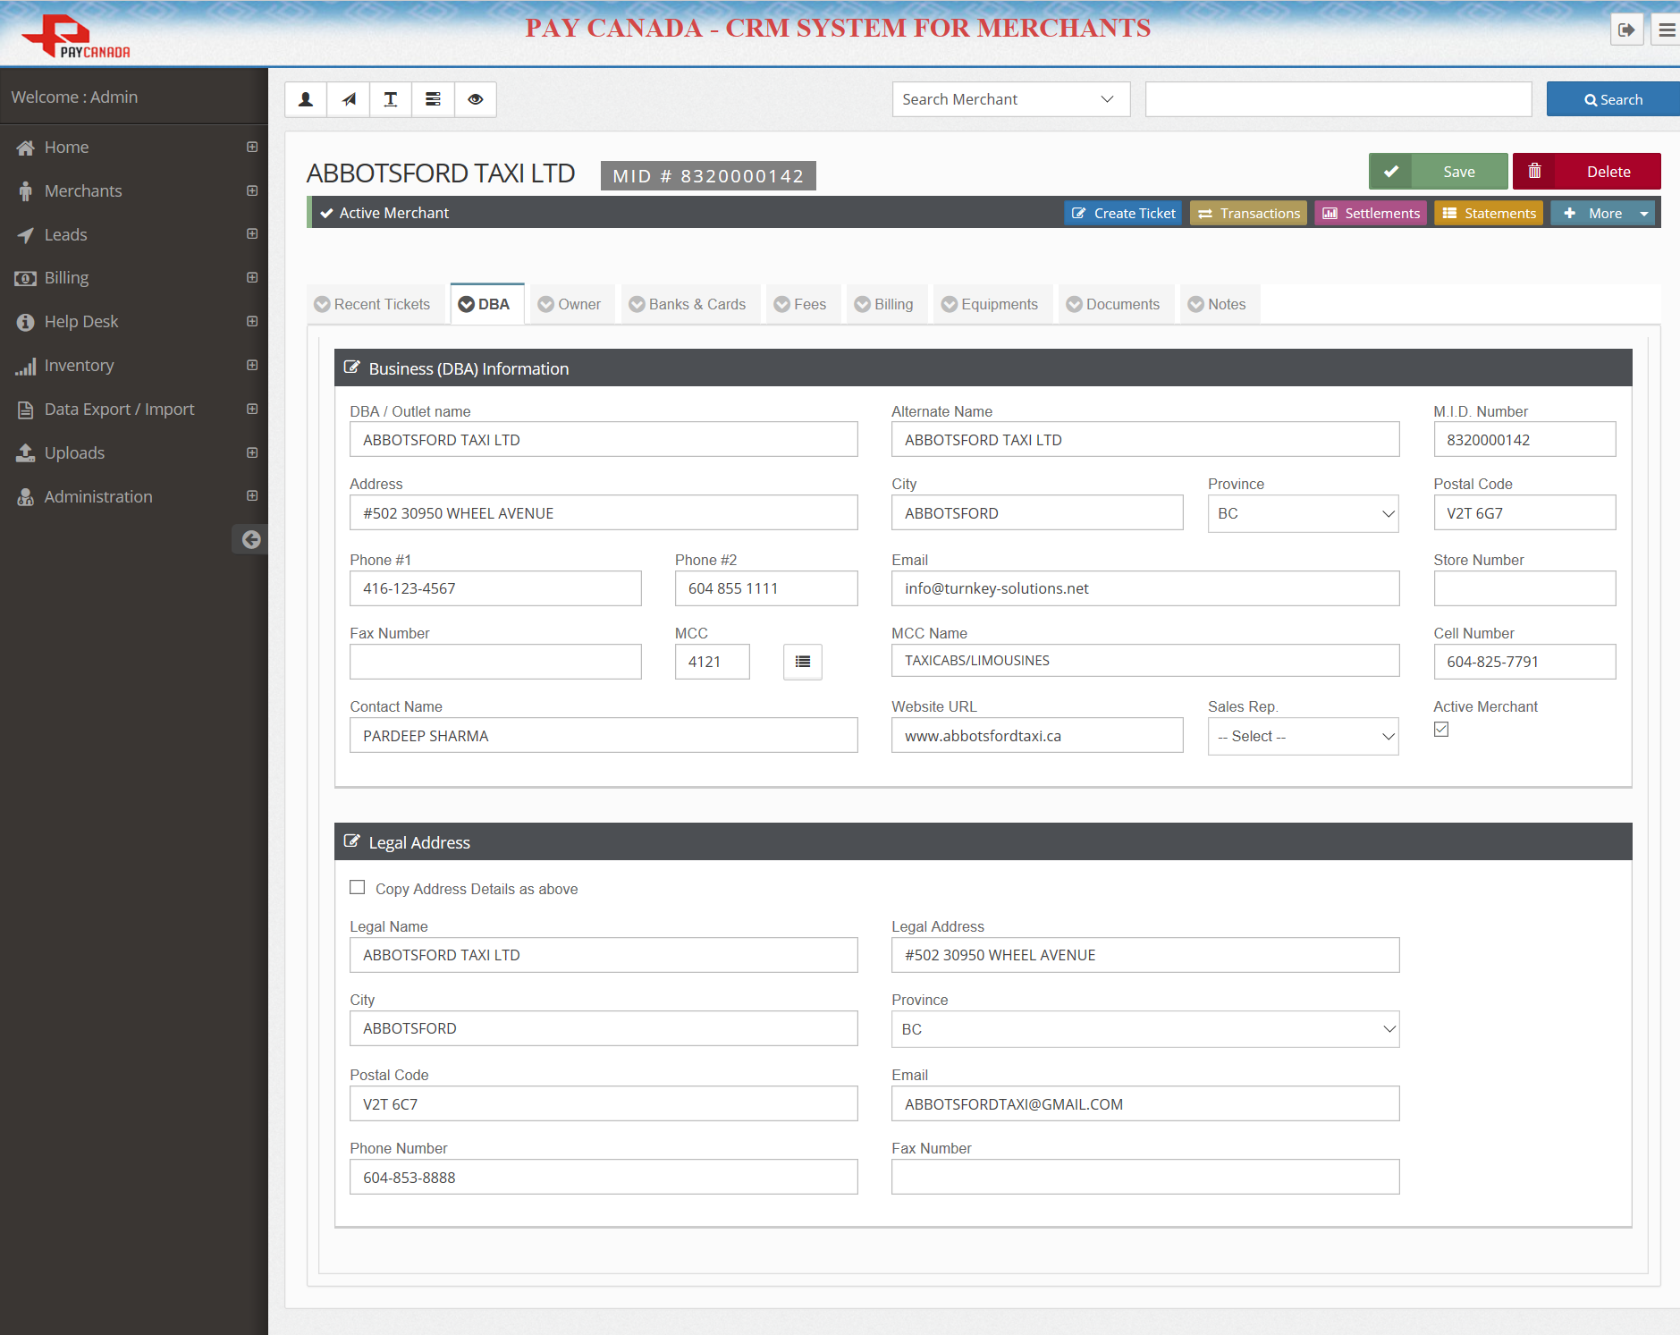The width and height of the screenshot is (1680, 1335).
Task: Click the user profile toolbar icon
Action: (305, 99)
